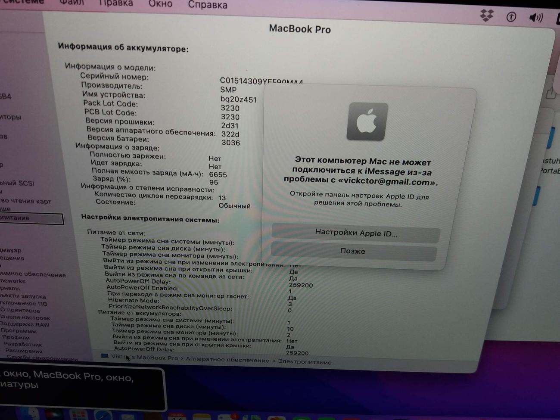
Task: Click the MacBook Pro window title
Action: pos(300,29)
